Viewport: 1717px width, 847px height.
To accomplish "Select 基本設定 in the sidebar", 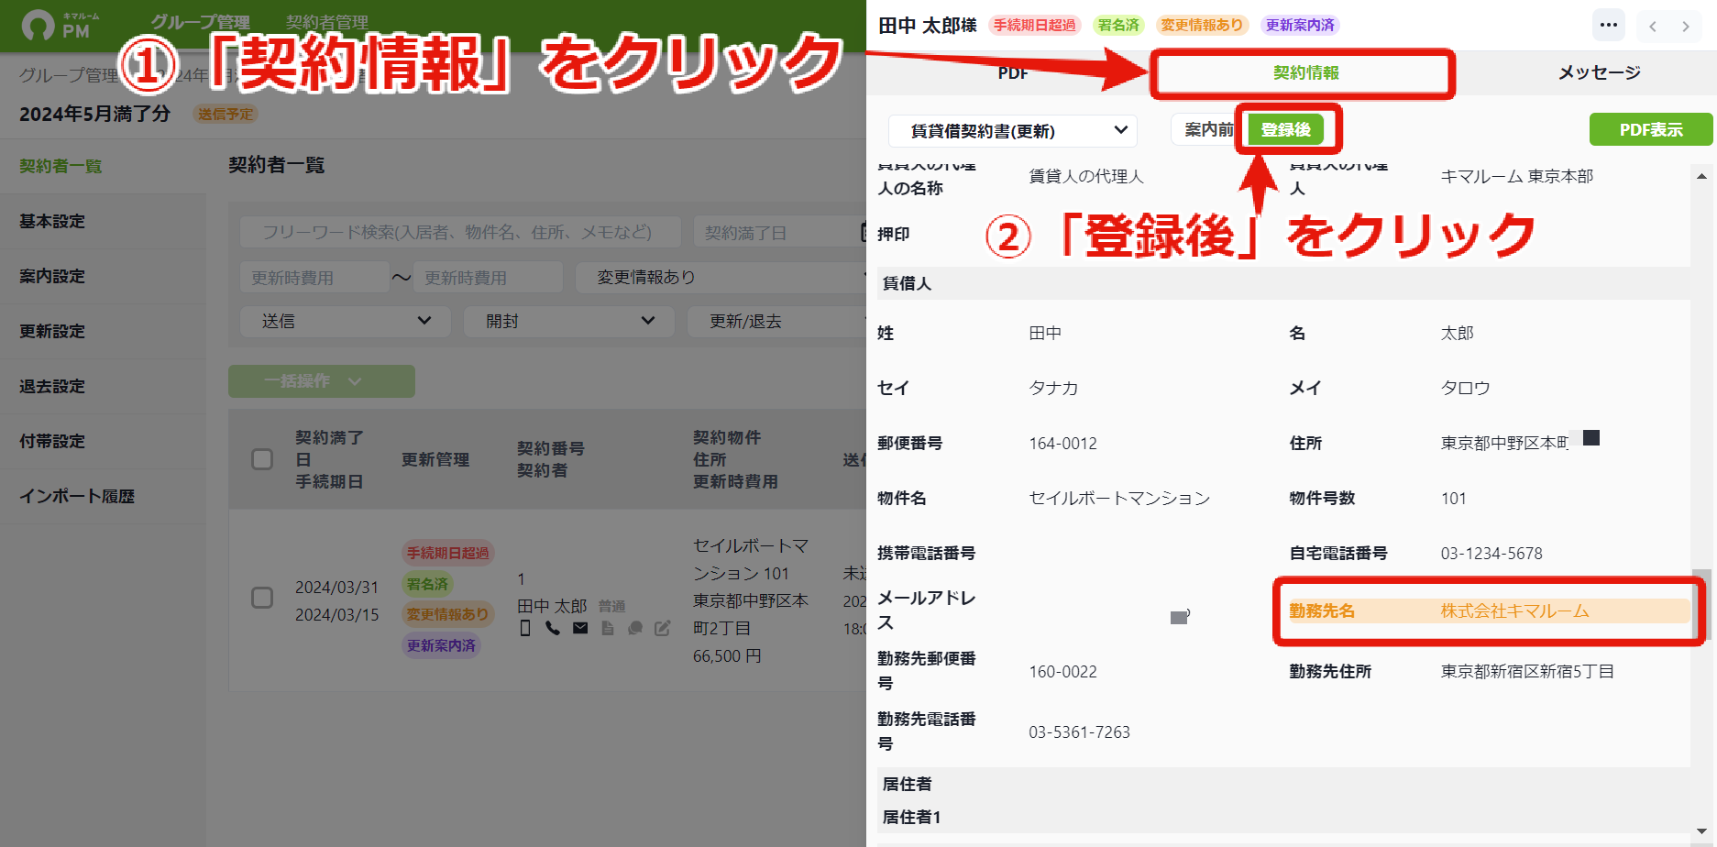I will [103, 221].
